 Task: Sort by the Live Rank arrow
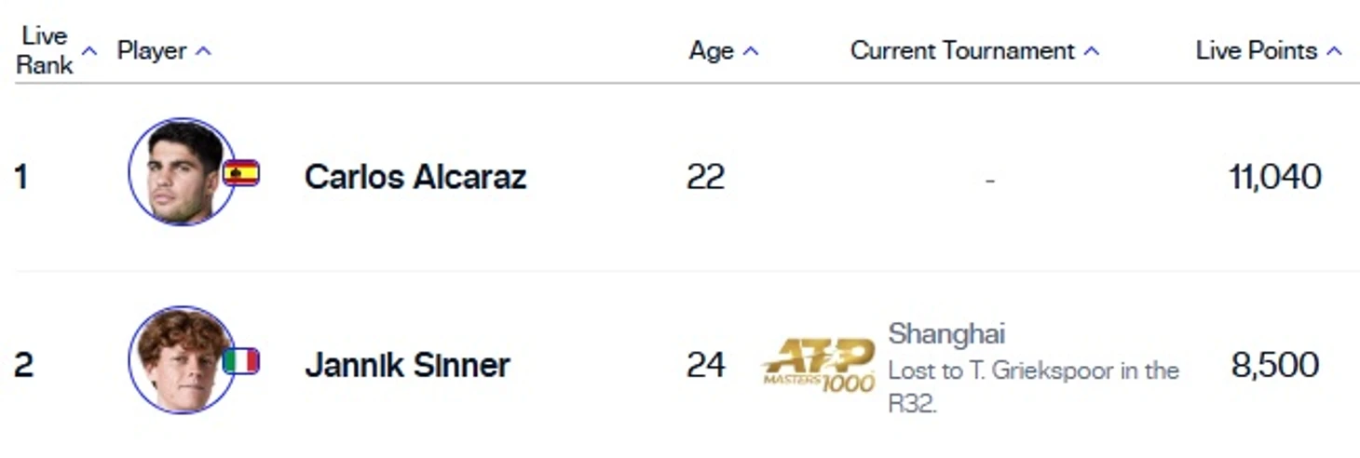pyautogui.click(x=89, y=50)
